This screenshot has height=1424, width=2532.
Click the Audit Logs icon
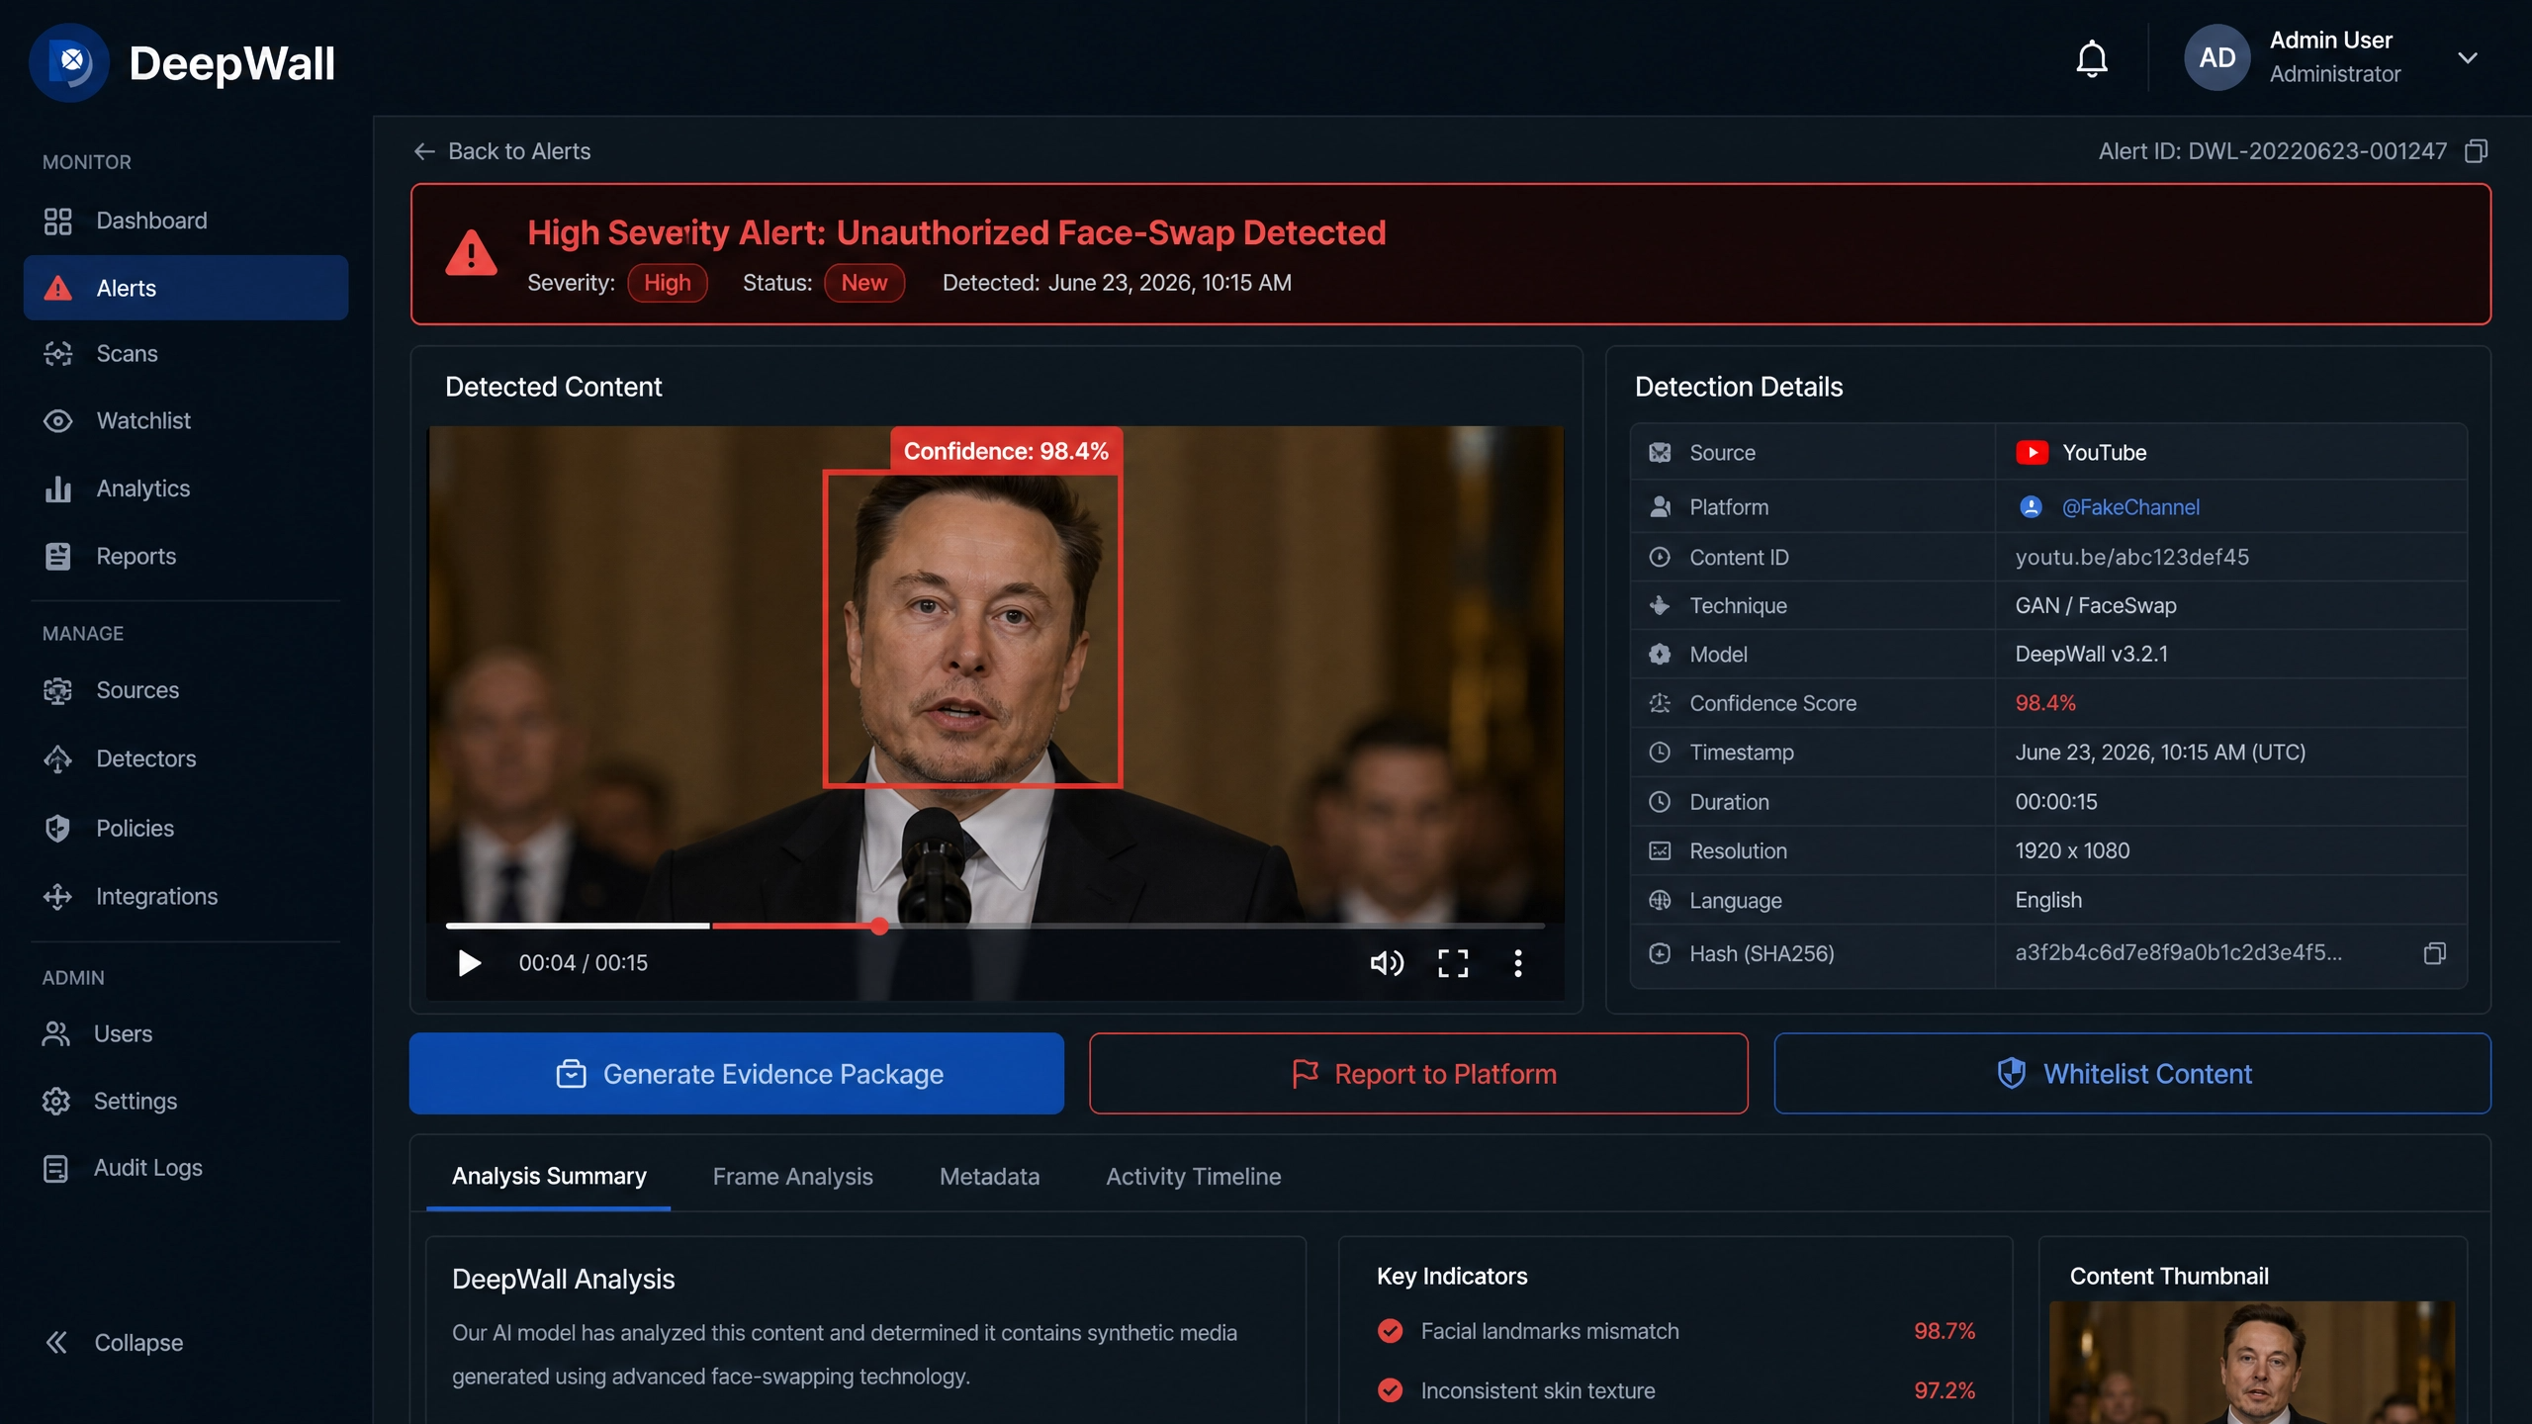pos(56,1168)
